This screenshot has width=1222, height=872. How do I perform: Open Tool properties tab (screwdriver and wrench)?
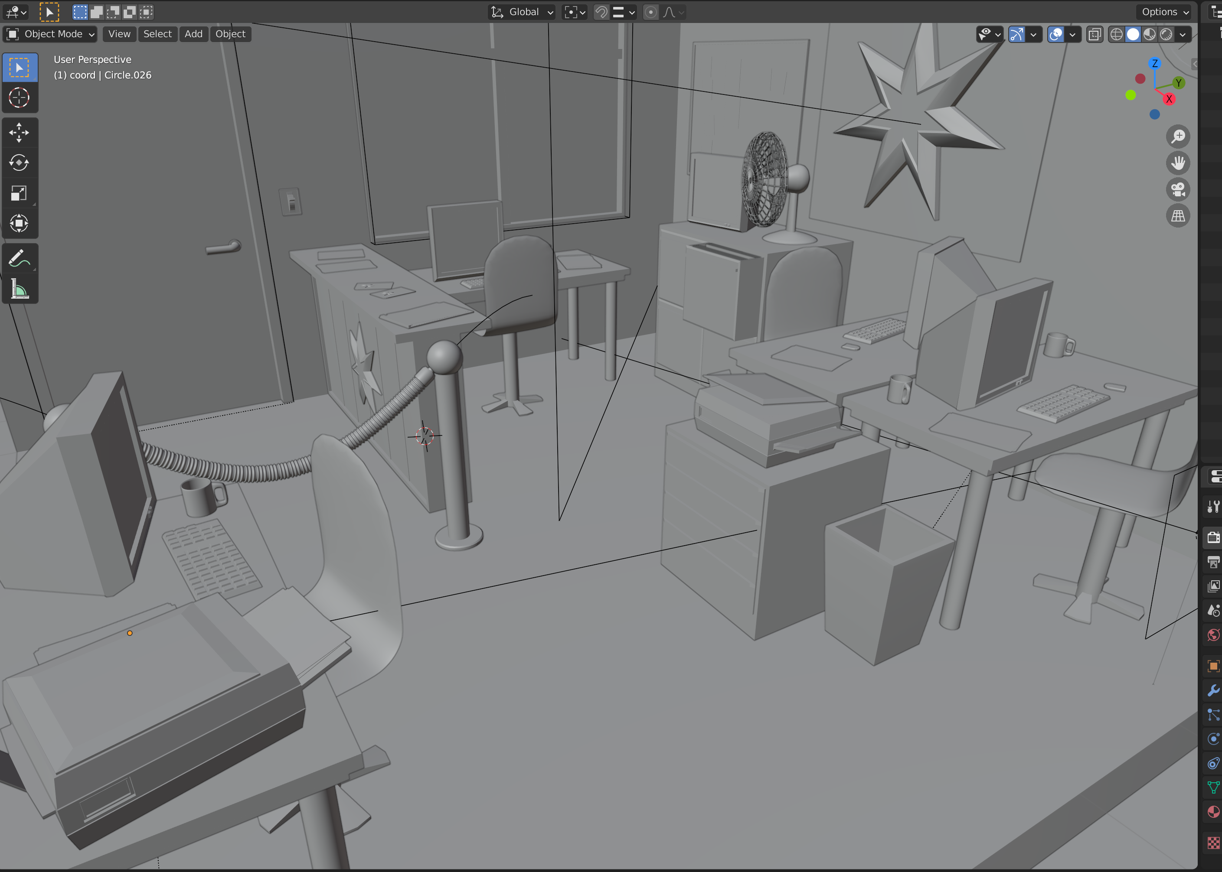tap(1213, 506)
